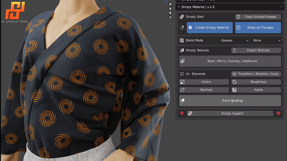Click the Blend Mode checkerboard icon

tap(182, 40)
